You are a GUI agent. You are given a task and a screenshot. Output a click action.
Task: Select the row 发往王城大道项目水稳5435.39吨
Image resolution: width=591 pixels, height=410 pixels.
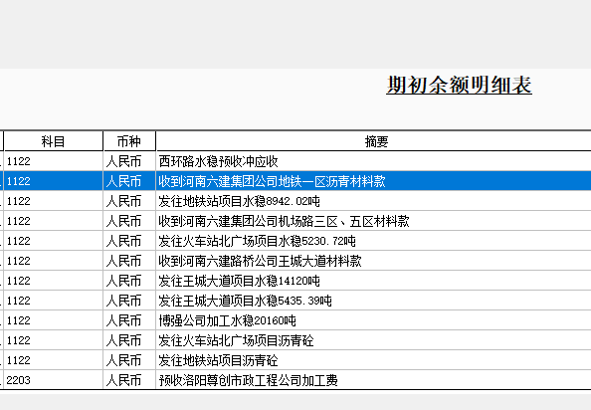click(x=295, y=302)
